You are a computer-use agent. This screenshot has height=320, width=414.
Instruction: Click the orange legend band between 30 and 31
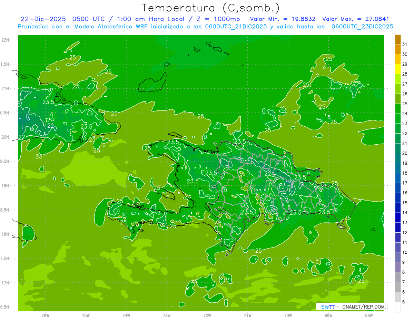coord(398,49)
